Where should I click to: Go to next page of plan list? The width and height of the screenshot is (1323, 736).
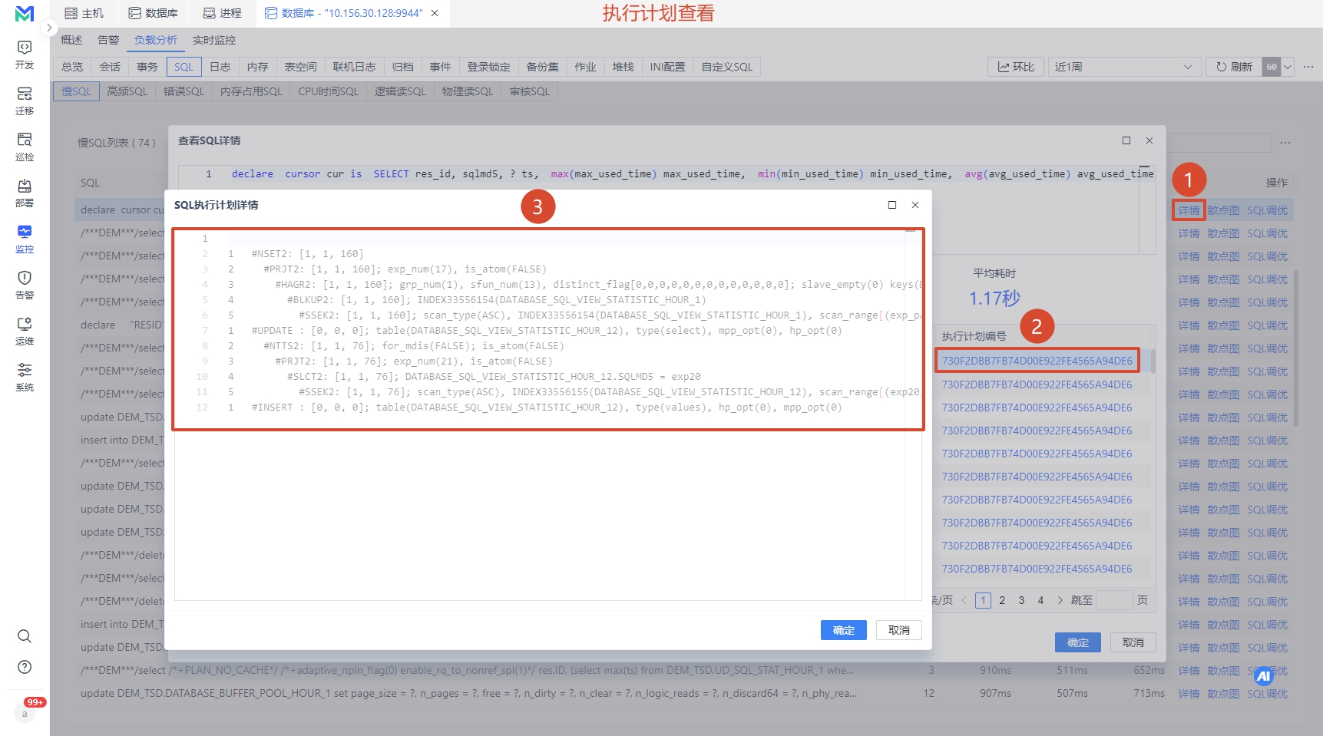tap(1060, 600)
